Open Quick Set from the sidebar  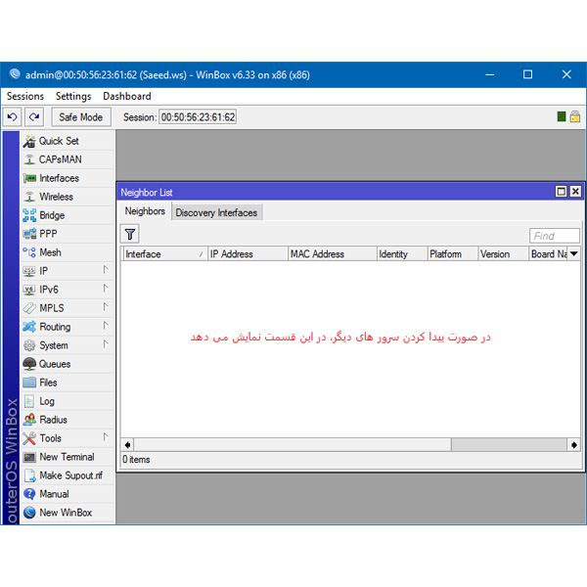(x=68, y=141)
